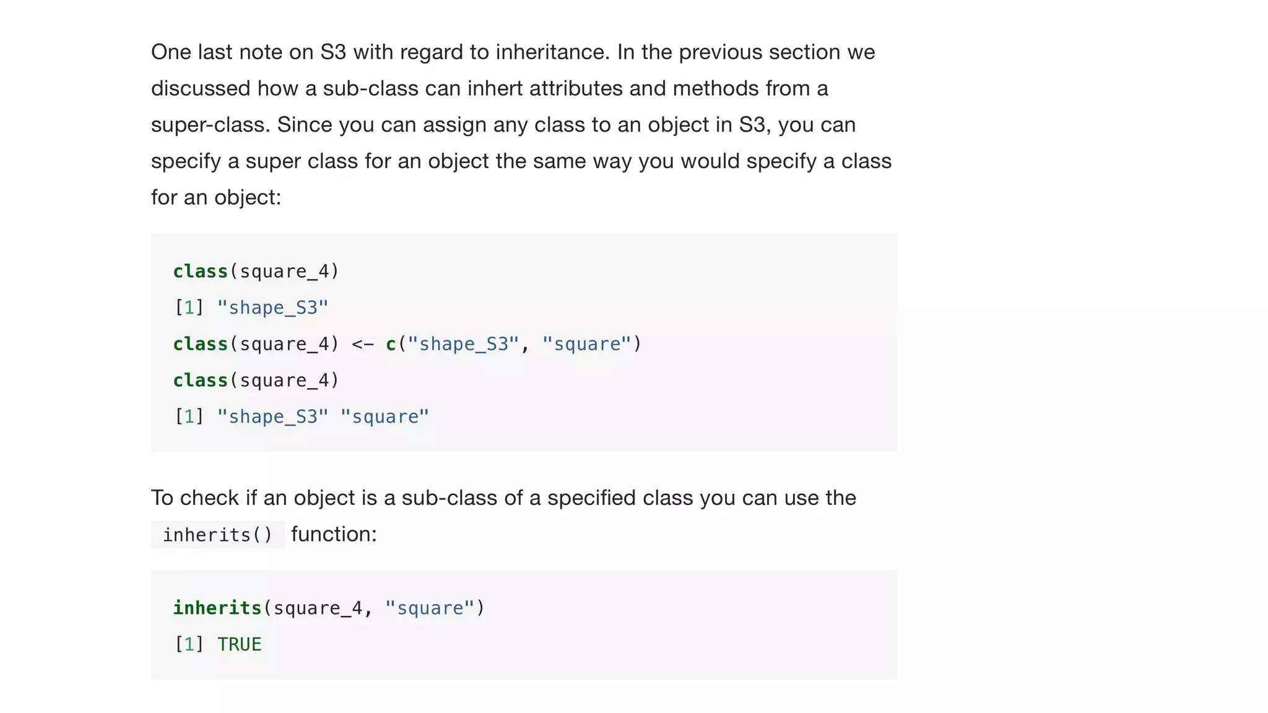The image size is (1268, 713).
Task: Click the text "for an object:"
Action: [x=216, y=197]
